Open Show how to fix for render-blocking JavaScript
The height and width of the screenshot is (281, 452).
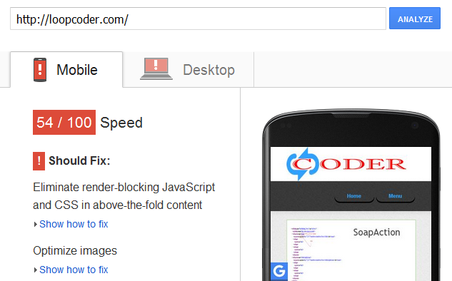point(74,224)
